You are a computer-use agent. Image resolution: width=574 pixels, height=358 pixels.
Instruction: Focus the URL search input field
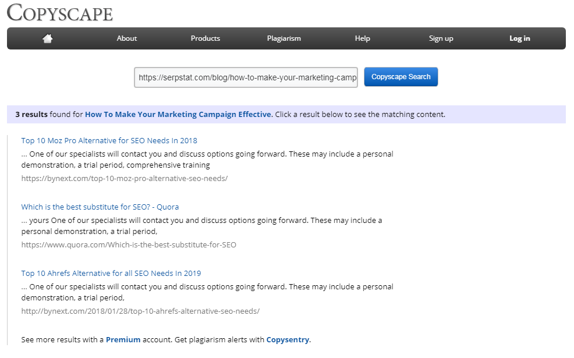point(246,77)
